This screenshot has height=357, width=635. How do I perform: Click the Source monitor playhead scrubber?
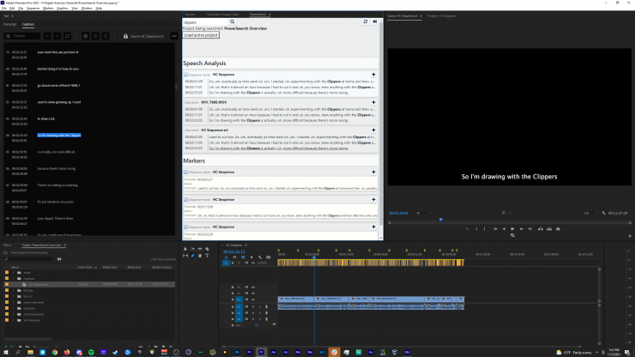tap(441, 220)
